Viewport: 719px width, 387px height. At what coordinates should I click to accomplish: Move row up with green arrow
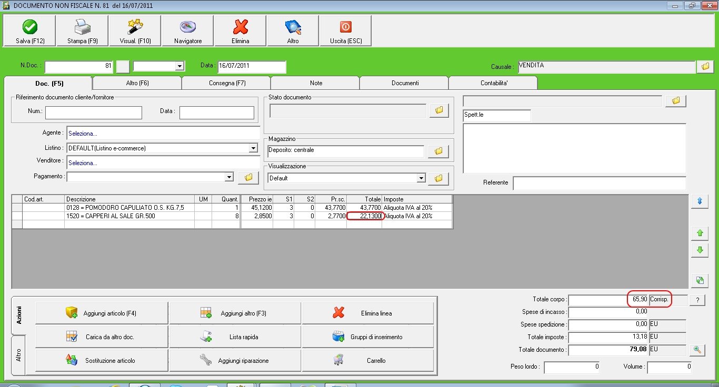coord(700,233)
